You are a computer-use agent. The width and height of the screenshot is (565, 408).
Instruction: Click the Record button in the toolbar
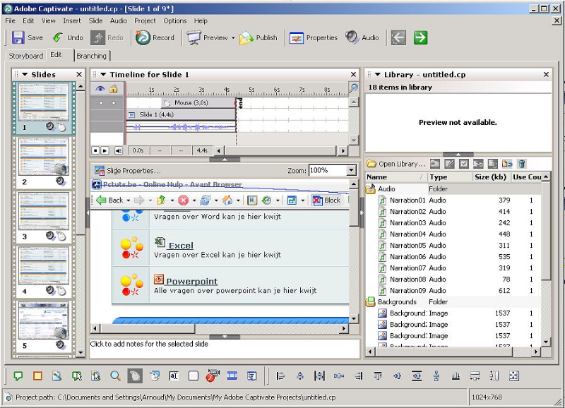(x=155, y=38)
